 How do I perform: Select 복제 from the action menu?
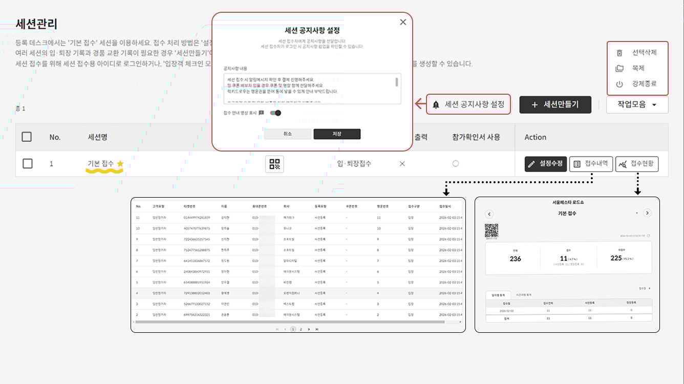coord(638,68)
